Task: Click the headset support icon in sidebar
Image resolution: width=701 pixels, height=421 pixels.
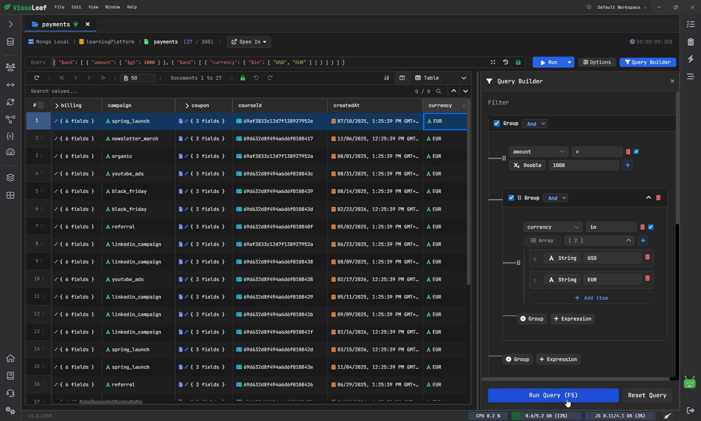Action: point(11,393)
